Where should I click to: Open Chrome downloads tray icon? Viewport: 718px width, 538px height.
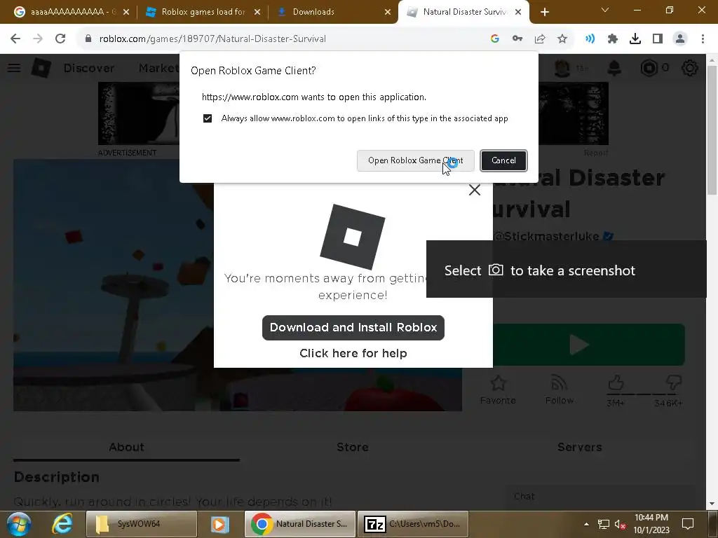pos(635,39)
